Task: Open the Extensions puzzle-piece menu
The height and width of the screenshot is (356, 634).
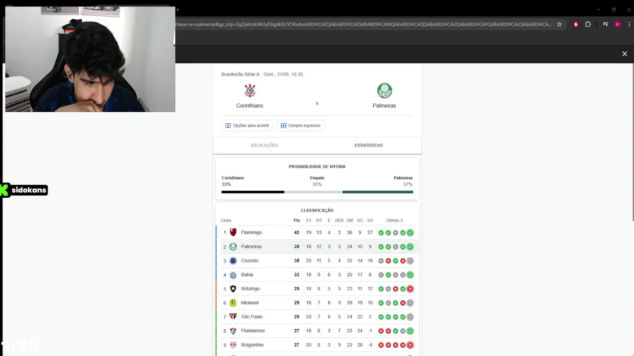Action: (588, 24)
